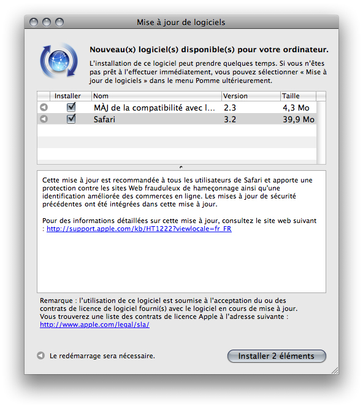Open the apple.com/legal/sla link
This screenshot has height=408, width=363.
pyautogui.click(x=94, y=324)
